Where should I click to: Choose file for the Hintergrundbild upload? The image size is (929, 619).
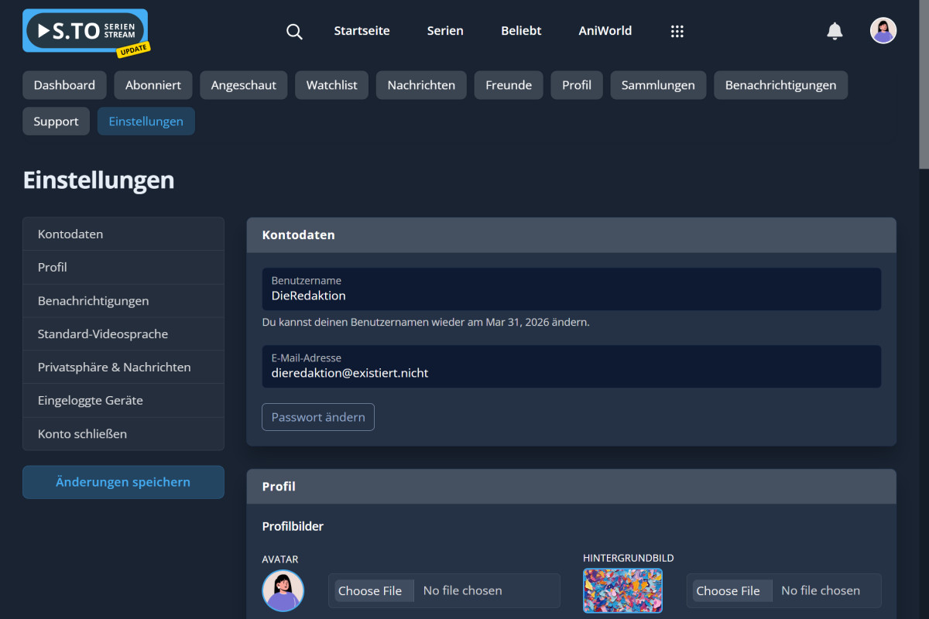point(728,590)
